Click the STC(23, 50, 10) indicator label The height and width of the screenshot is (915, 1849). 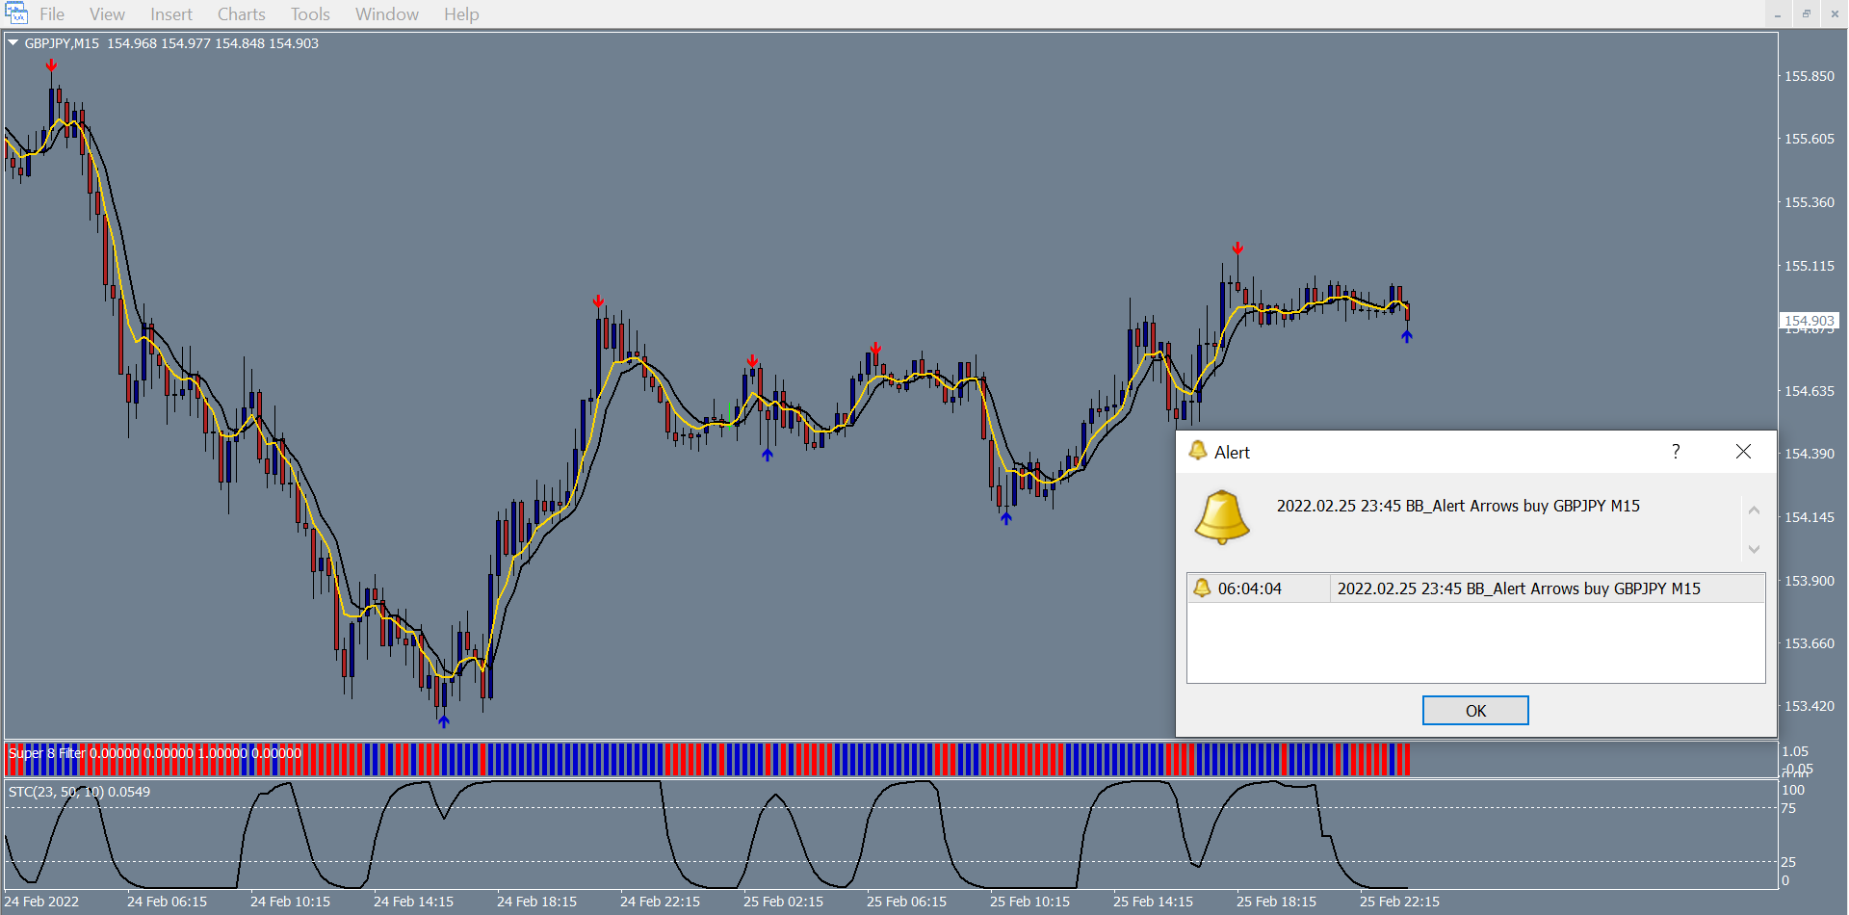coord(79,792)
